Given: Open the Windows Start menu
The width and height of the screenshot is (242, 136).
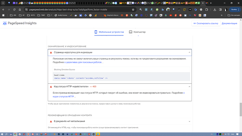Looking at the screenshot, I should tap(2, 134).
